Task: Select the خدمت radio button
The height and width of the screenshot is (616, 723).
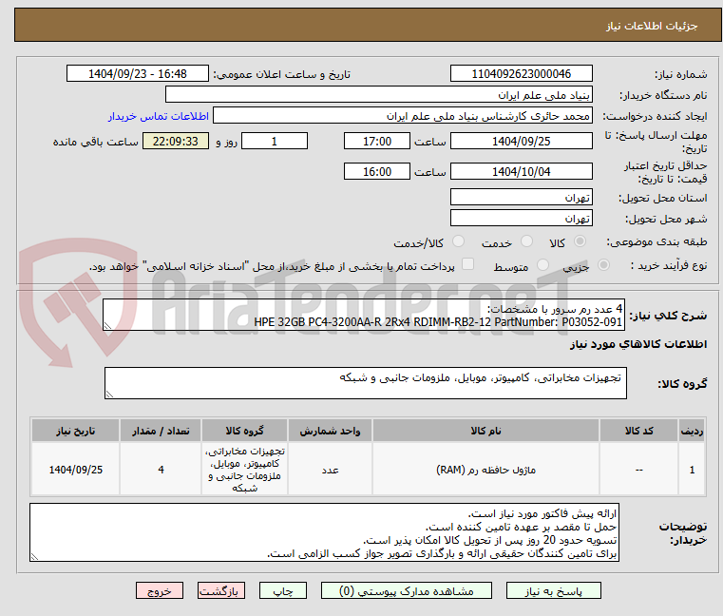Action: click(x=526, y=241)
